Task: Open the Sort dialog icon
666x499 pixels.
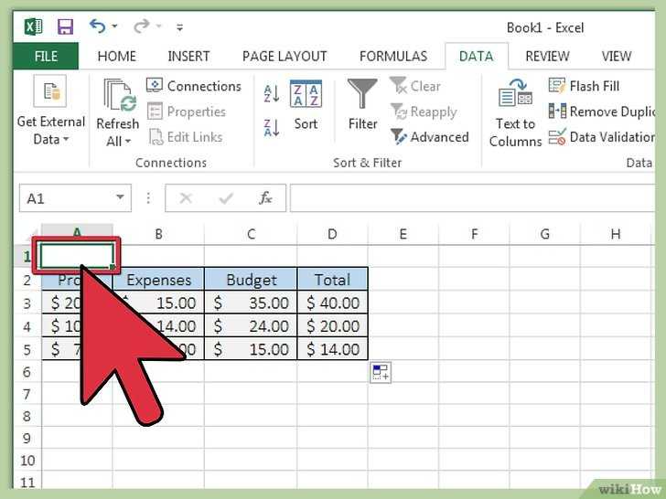Action: [x=306, y=94]
